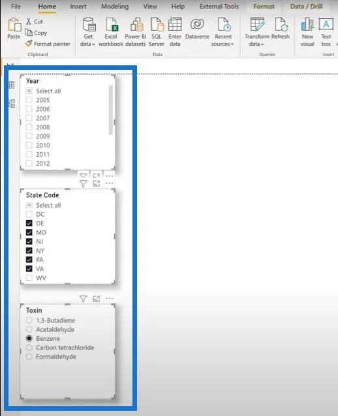The width and height of the screenshot is (338, 416).
Task: Check the 2009 year box
Action: (x=29, y=136)
